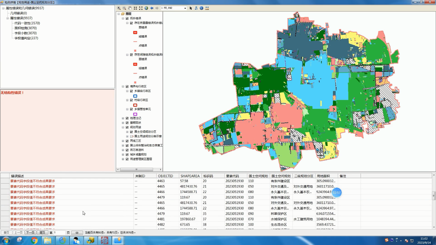
Task: Click the page number input field
Action: (59, 233)
